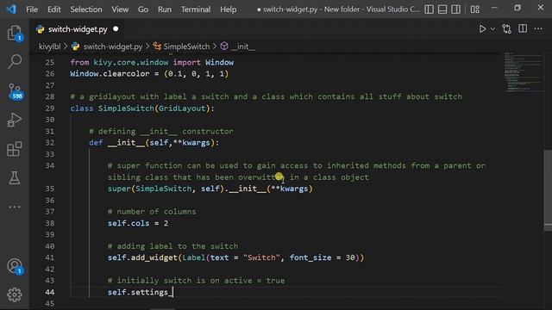Click 'self.settings_' text on line 44

[x=140, y=292]
